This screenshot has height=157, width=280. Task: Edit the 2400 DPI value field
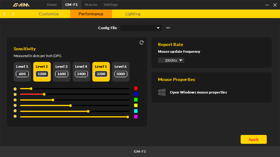[x=81, y=74]
